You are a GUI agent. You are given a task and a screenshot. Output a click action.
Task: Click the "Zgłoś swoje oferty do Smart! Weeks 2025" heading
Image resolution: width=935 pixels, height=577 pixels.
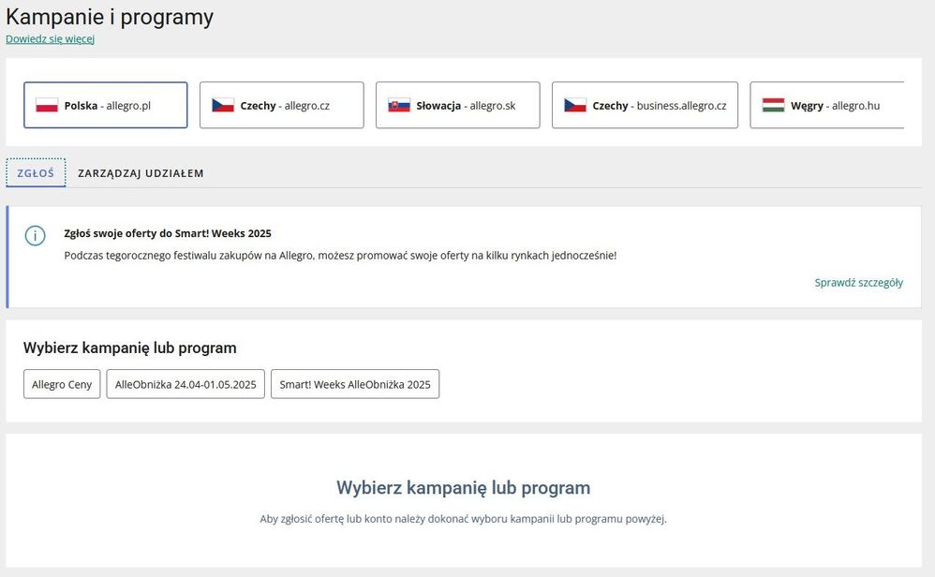point(168,233)
